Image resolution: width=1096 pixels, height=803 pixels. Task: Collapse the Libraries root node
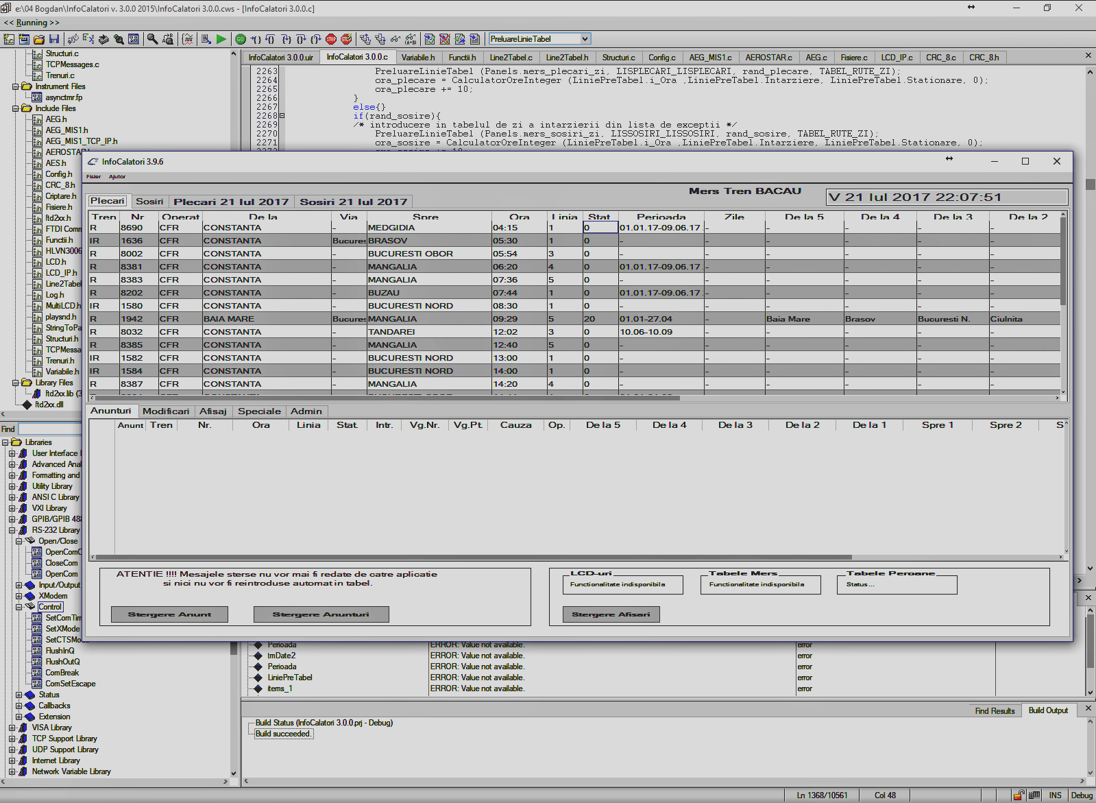pos(5,442)
